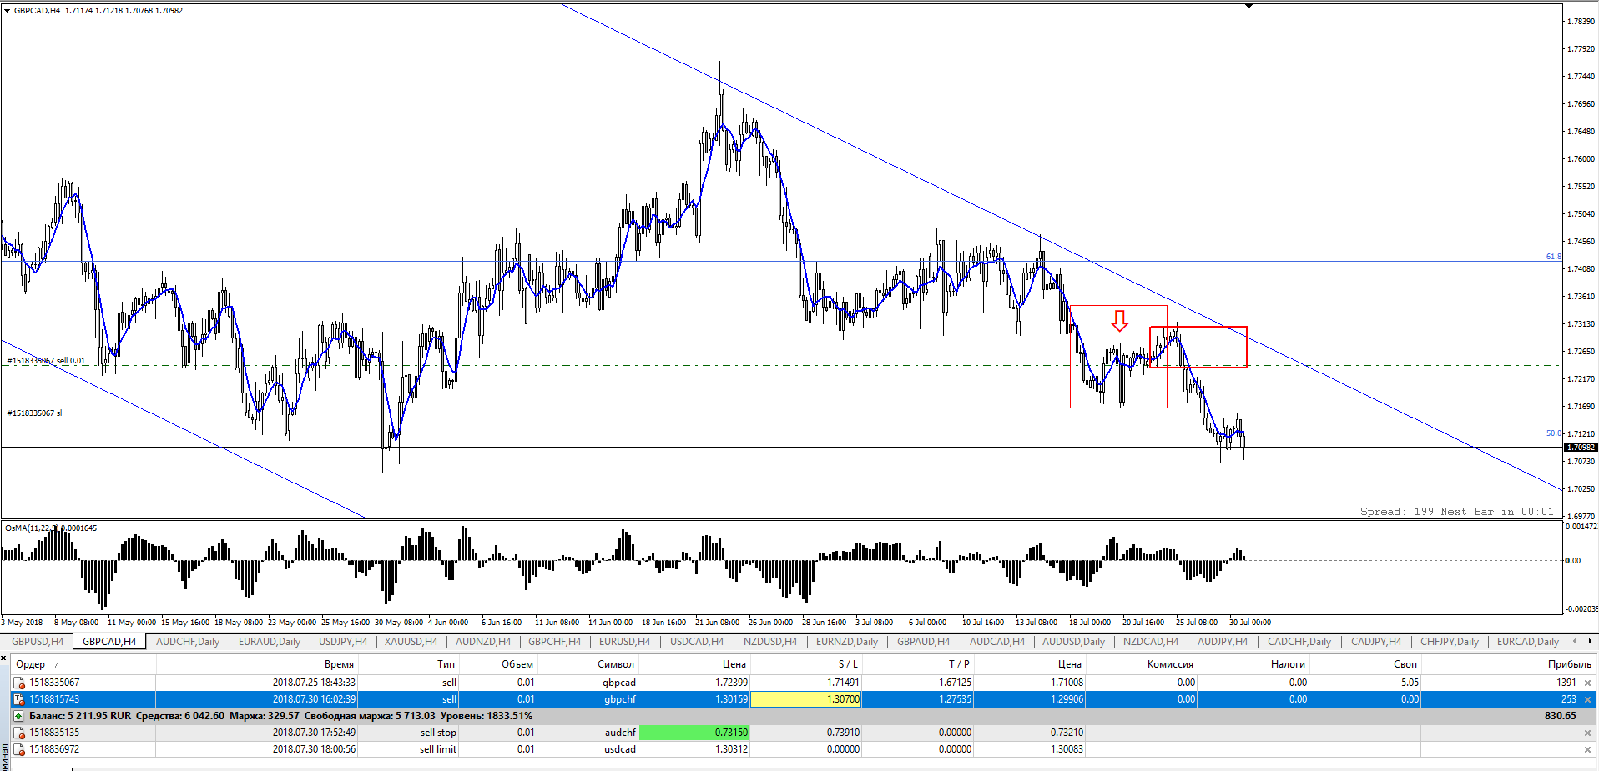
Task: Click the order icon for order 1518335067
Action: (x=18, y=683)
